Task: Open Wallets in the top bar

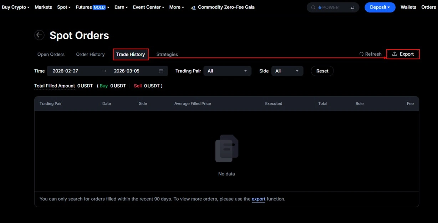Action: (408, 7)
